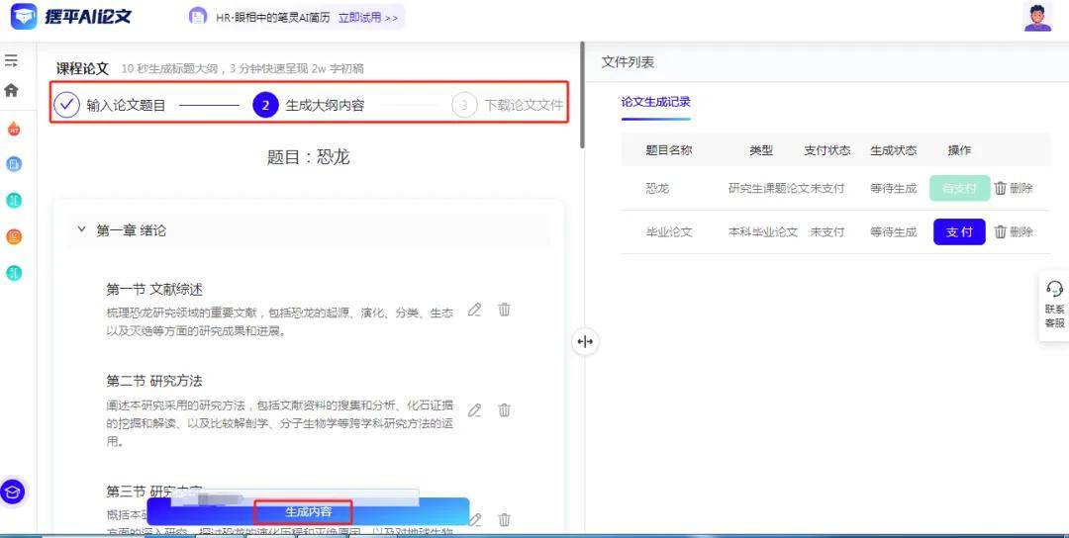Screen dimensions: 1069x538
Task: Click the home icon in left sidebar
Action: [x=12, y=90]
